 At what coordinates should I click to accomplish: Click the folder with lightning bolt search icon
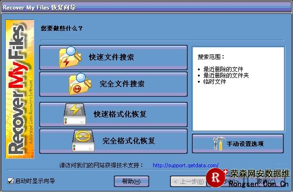click(70, 58)
